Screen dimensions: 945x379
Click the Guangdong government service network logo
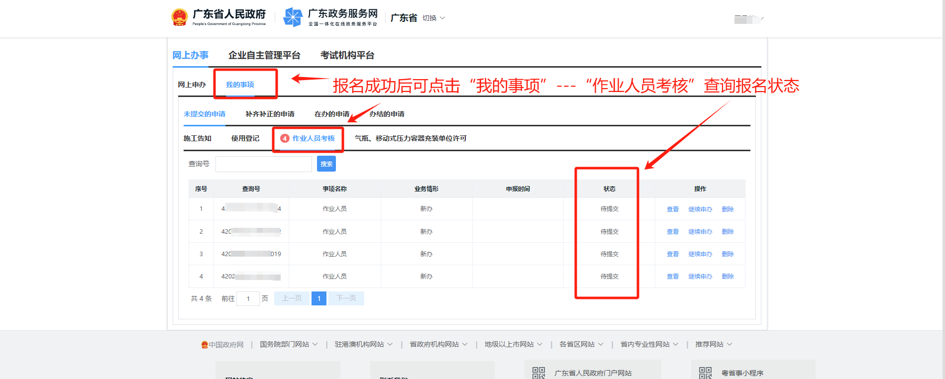click(293, 17)
